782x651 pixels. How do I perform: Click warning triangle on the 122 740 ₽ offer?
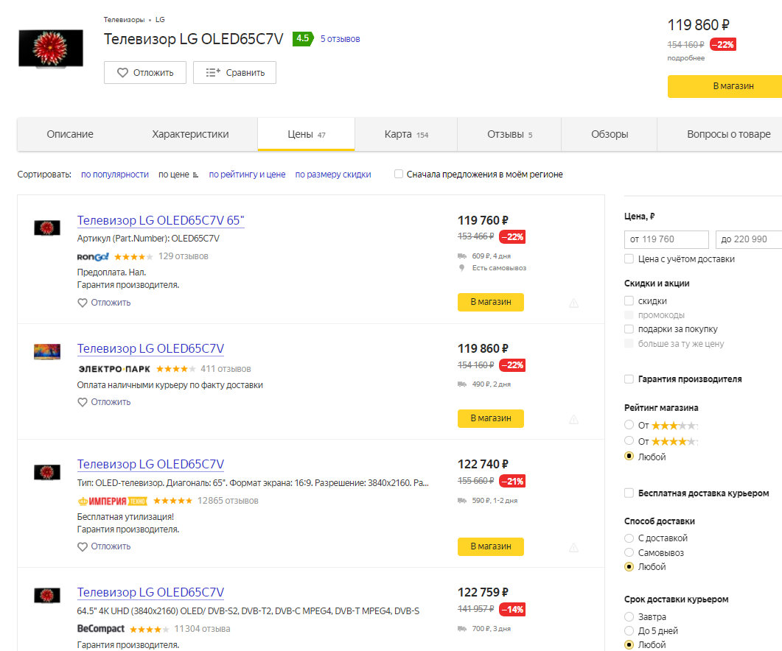[x=573, y=547]
